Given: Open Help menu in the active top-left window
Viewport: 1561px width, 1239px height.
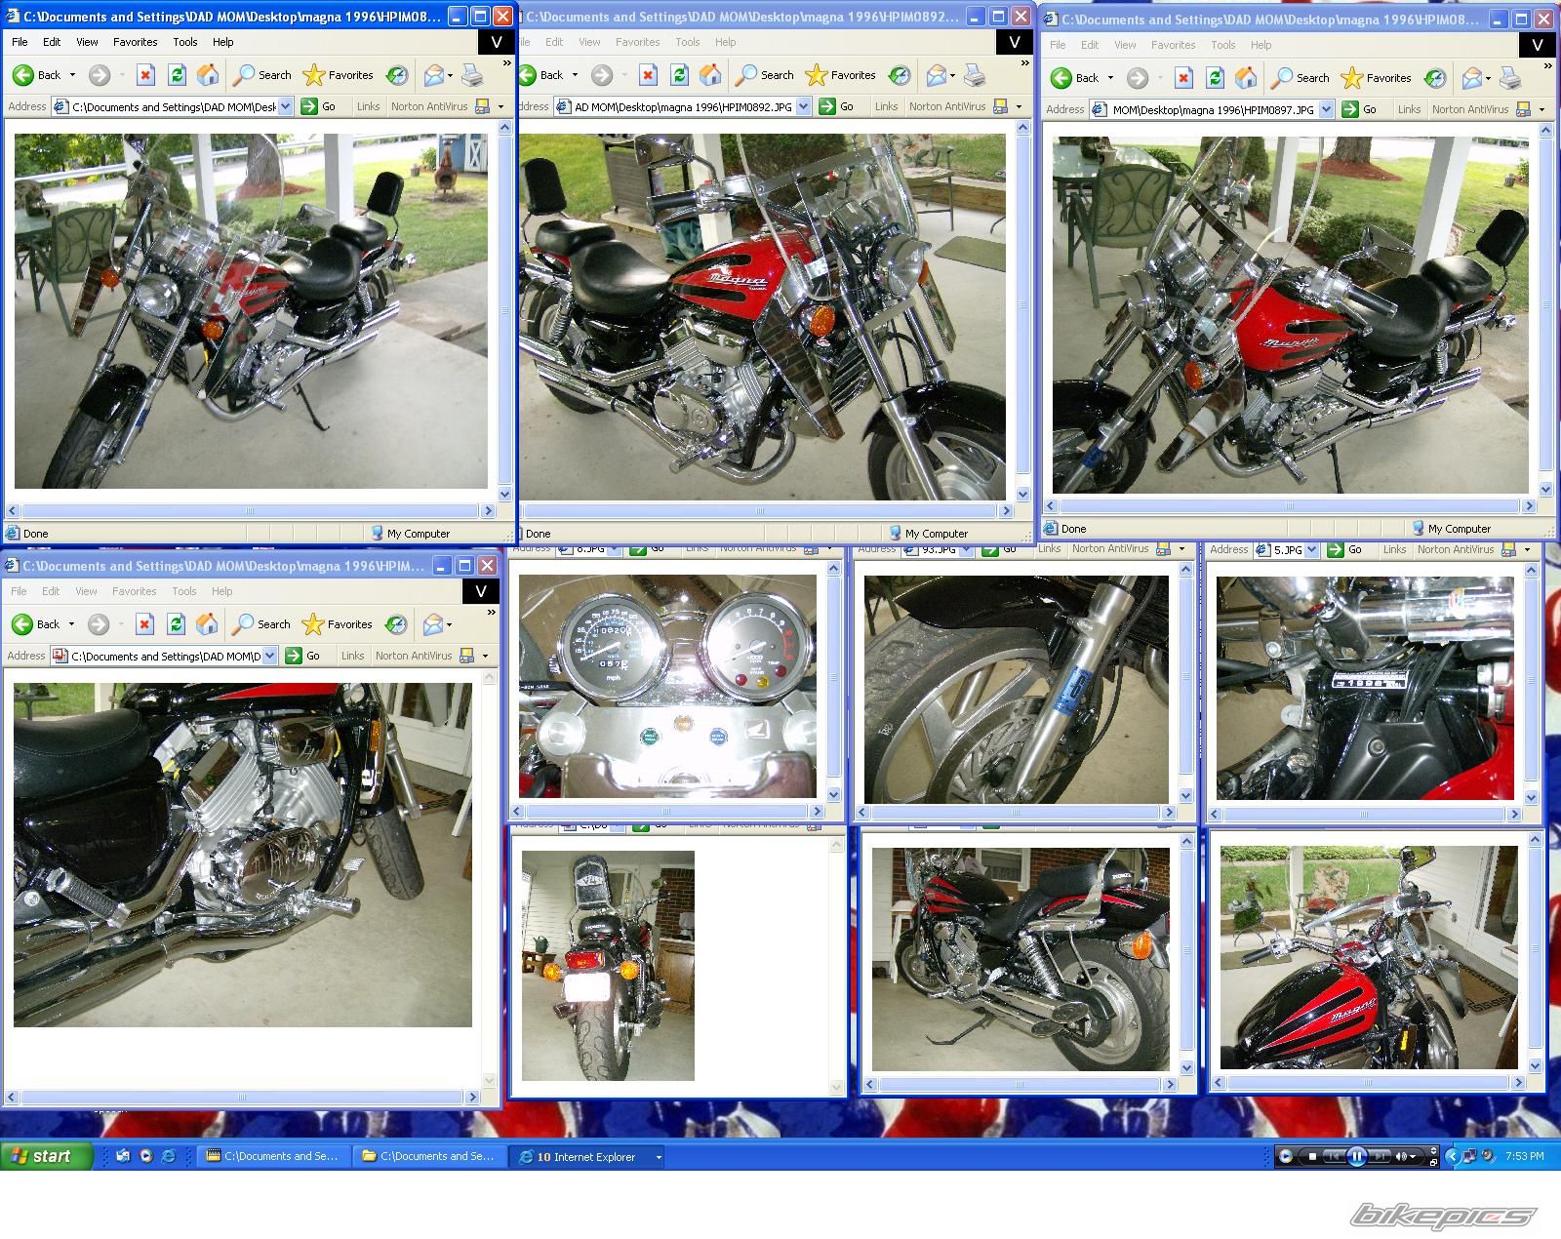Looking at the screenshot, I should tap(222, 42).
